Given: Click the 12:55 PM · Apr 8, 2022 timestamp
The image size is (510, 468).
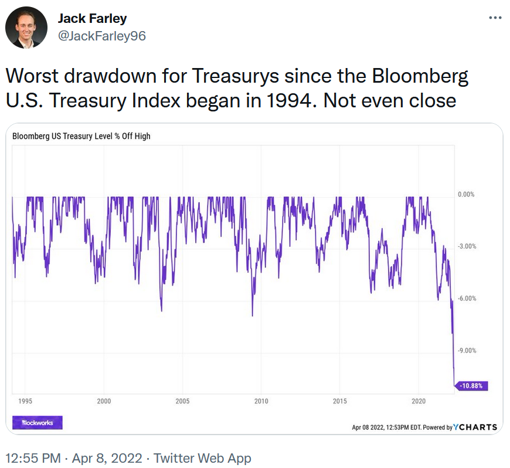Looking at the screenshot, I should point(75,457).
